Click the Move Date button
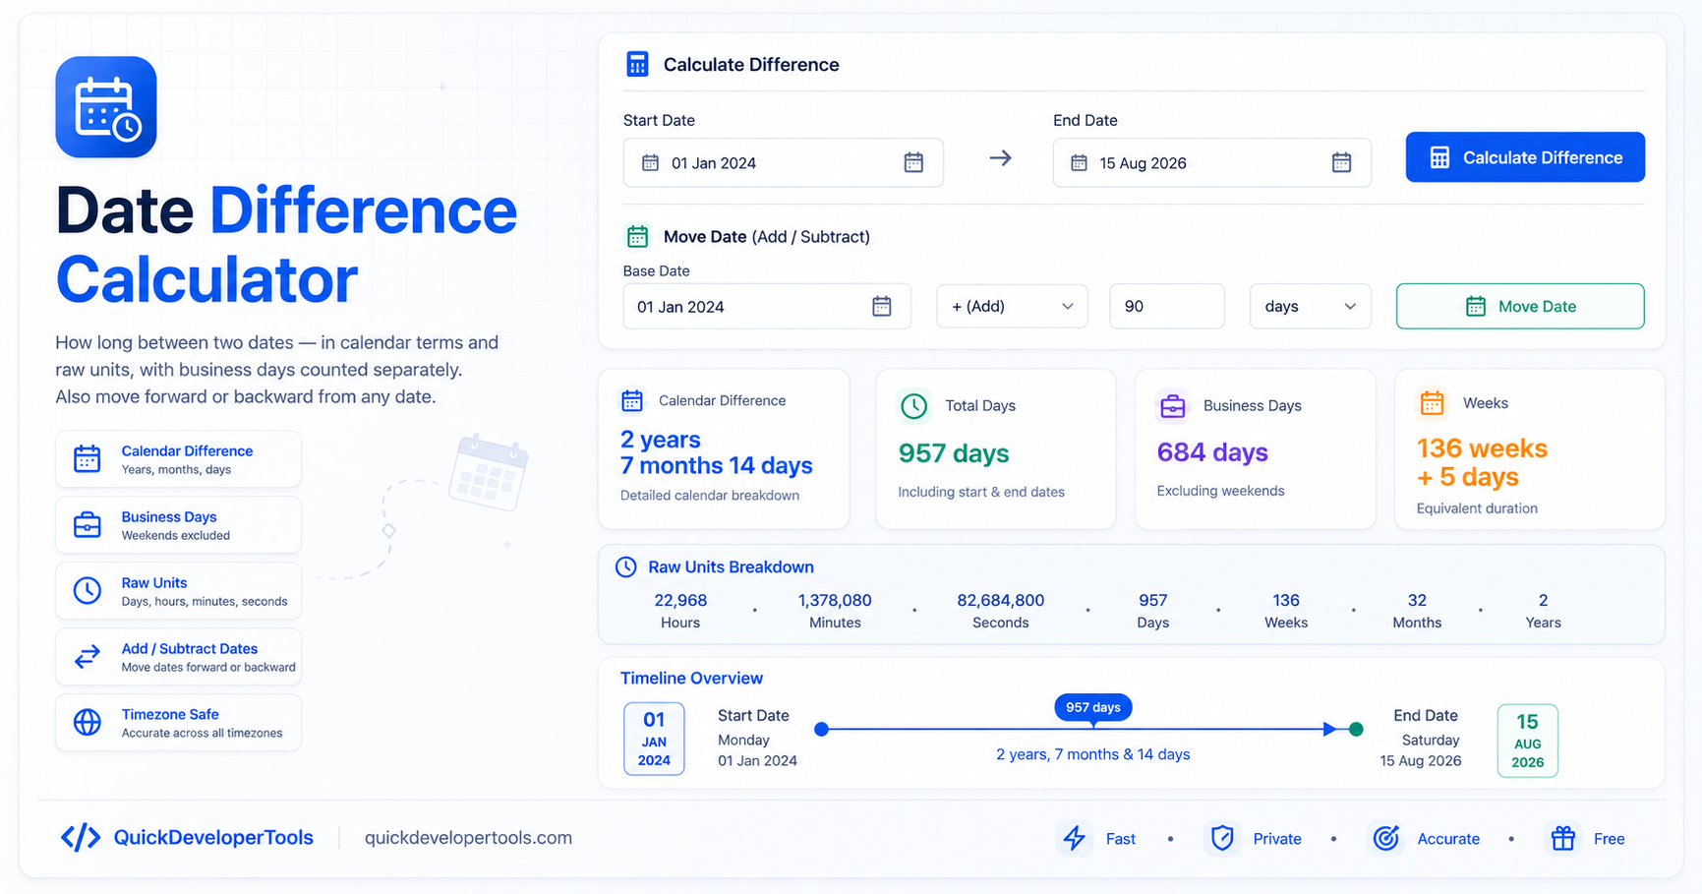The width and height of the screenshot is (1702, 894). [1520, 306]
